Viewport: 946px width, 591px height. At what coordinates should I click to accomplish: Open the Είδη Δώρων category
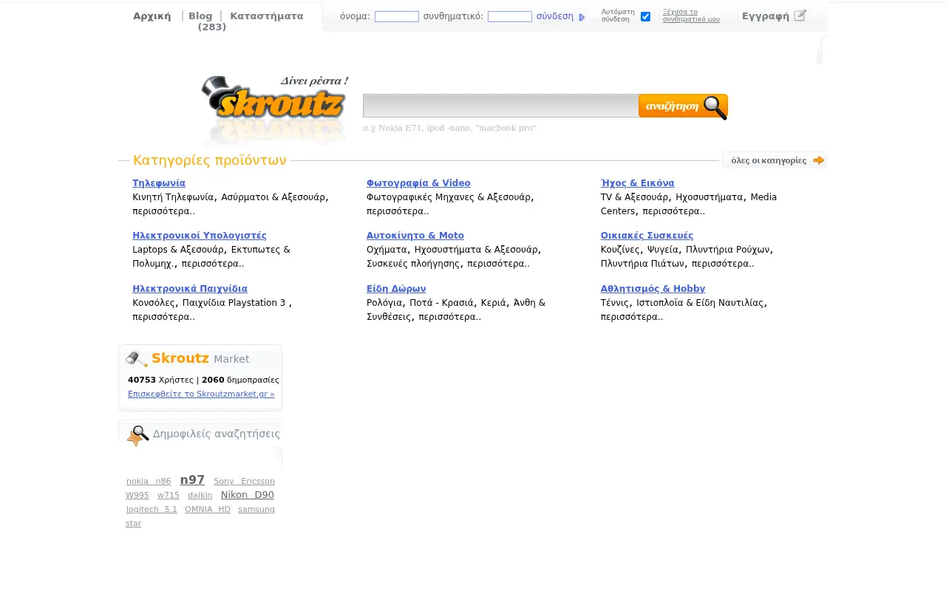396,289
